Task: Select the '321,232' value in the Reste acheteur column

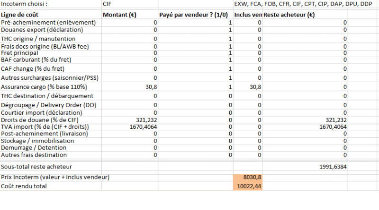Action: coord(305,120)
